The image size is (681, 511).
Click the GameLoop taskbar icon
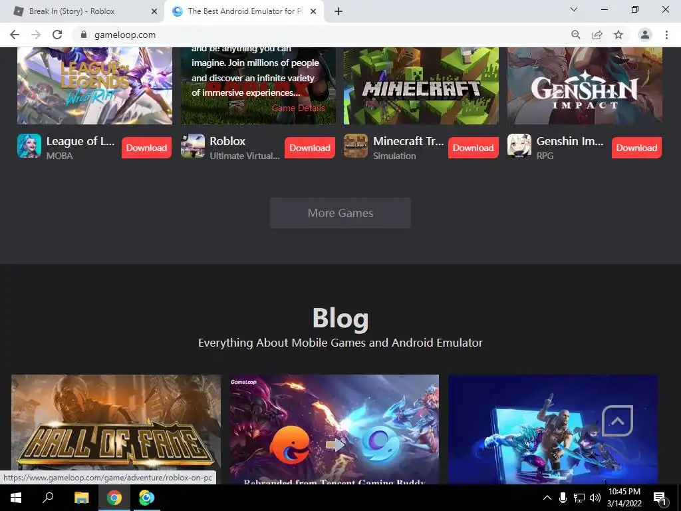147,498
